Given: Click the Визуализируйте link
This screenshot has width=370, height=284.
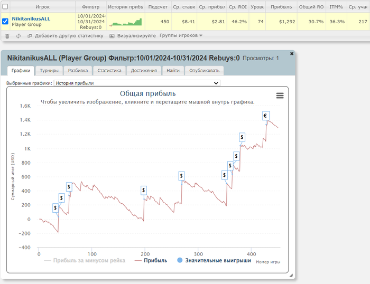Looking at the screenshot, I should point(136,36).
